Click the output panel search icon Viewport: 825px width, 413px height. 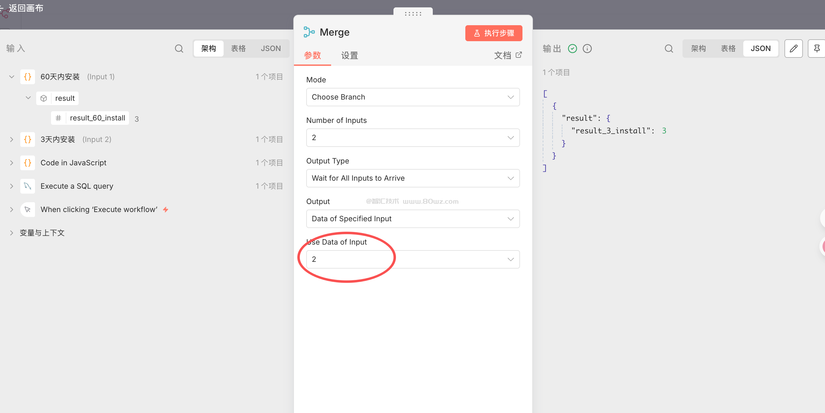668,48
